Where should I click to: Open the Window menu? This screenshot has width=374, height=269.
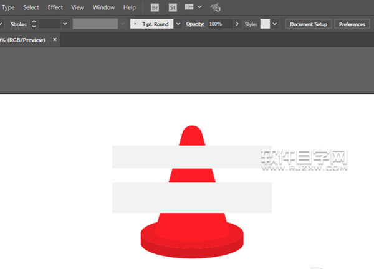103,8
